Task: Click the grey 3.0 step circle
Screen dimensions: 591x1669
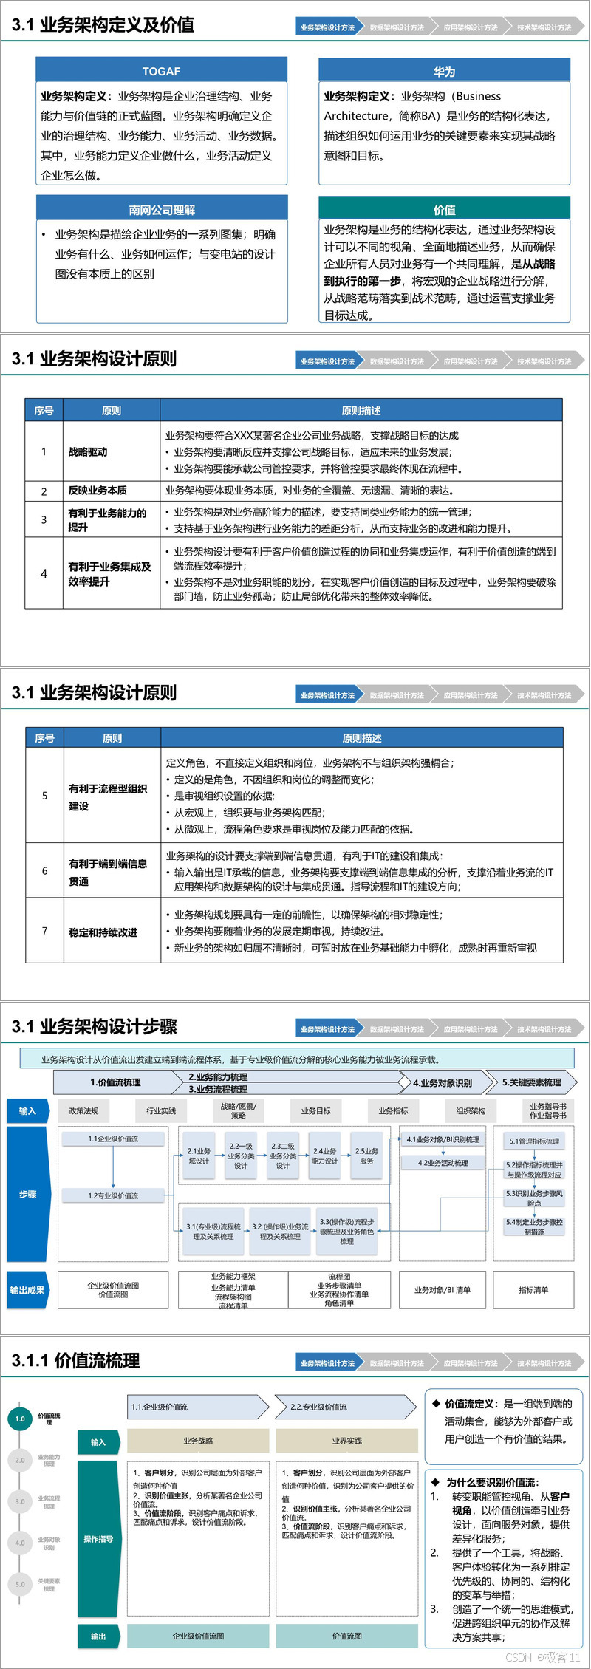Action: 20,1501
